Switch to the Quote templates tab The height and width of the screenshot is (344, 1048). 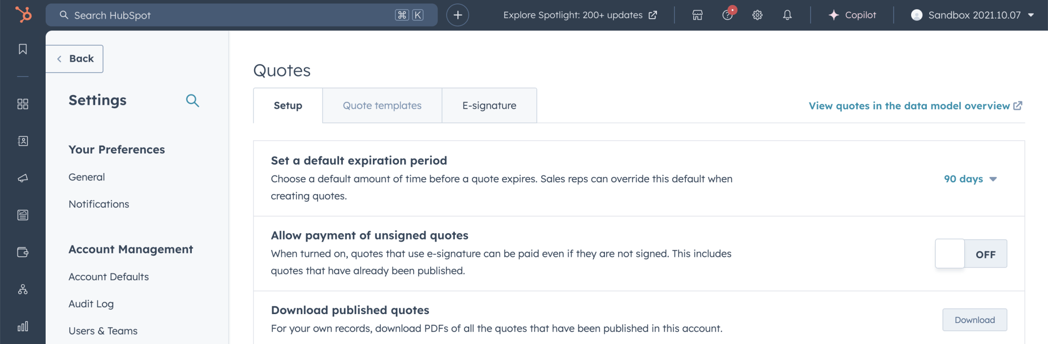(382, 105)
